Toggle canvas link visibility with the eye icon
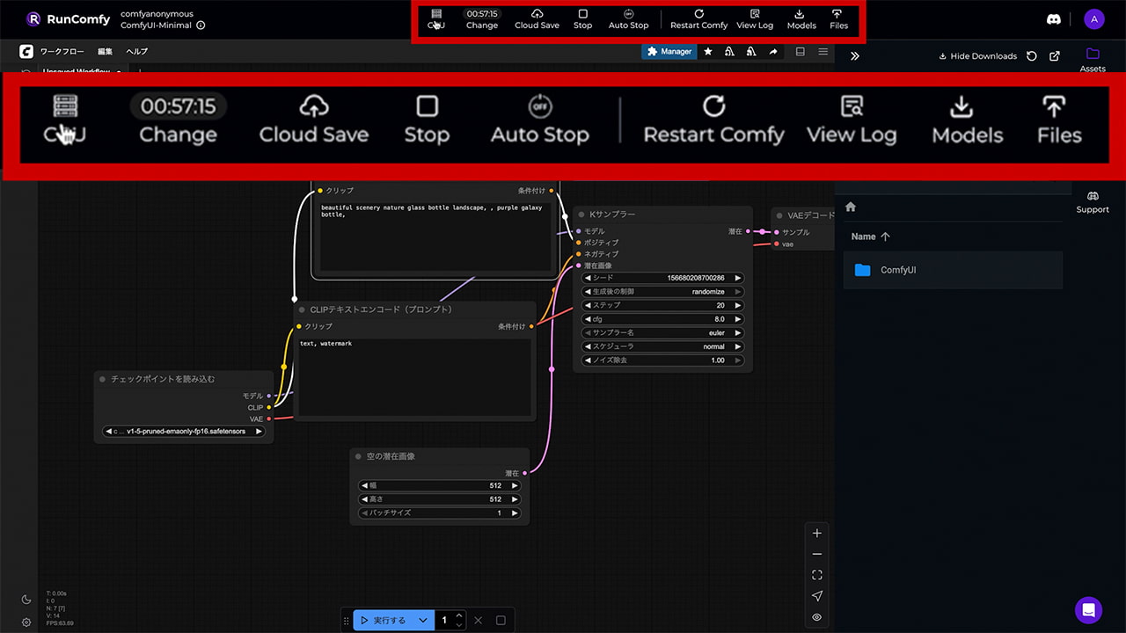This screenshot has width=1126, height=633. pos(817,617)
